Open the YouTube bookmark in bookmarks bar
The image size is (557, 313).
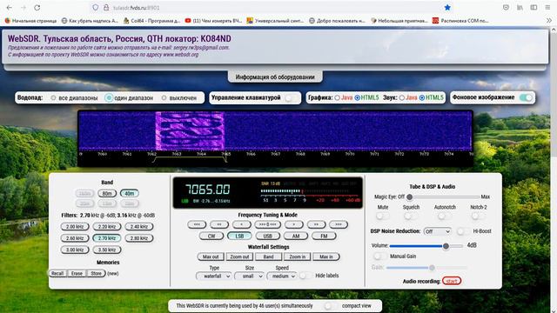[213, 21]
